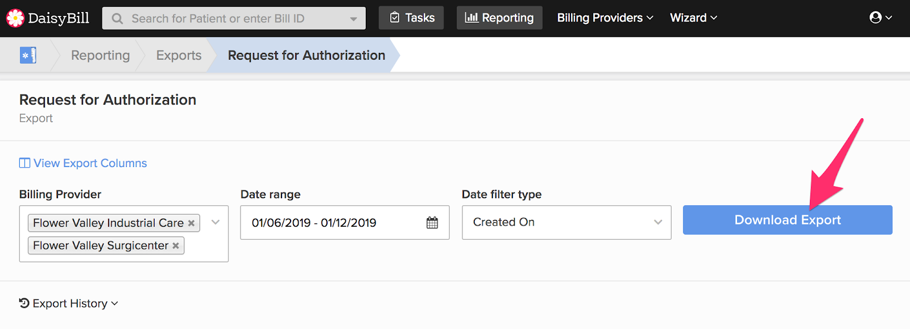The width and height of the screenshot is (910, 329).
Task: Open the date range calendar icon
Action: tap(432, 223)
